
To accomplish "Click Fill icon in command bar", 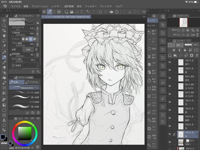I will (111, 12).
